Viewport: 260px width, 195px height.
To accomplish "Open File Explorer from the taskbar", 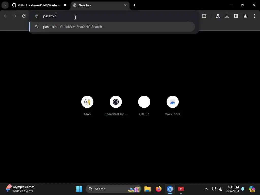I will 148,189.
